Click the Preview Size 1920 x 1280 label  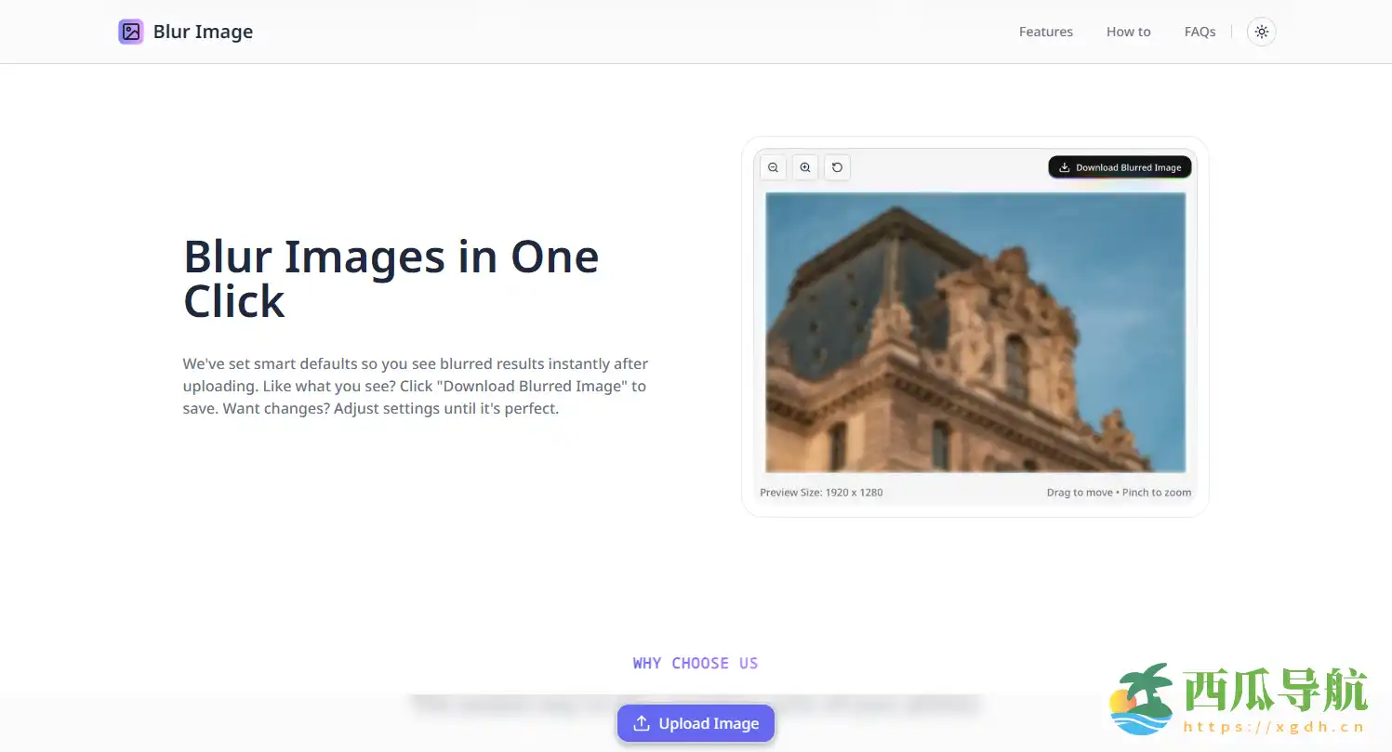(x=821, y=493)
